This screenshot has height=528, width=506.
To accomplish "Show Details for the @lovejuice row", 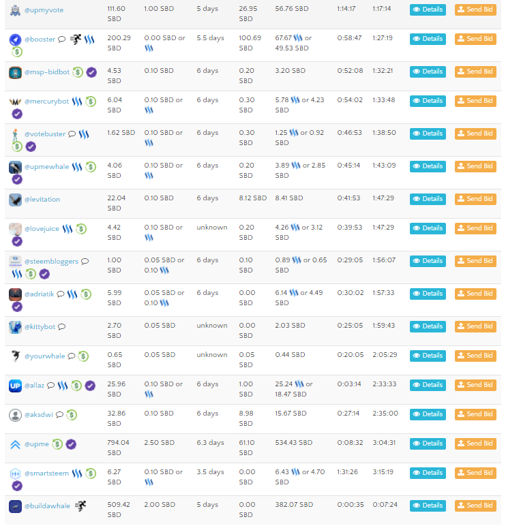I will pos(428,228).
